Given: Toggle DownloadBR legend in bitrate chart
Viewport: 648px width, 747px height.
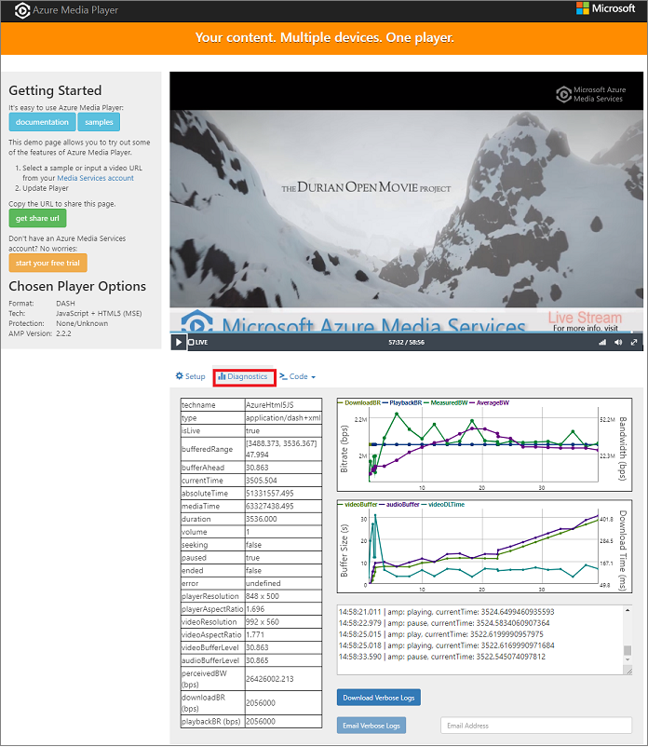Looking at the screenshot, I should pos(359,403).
